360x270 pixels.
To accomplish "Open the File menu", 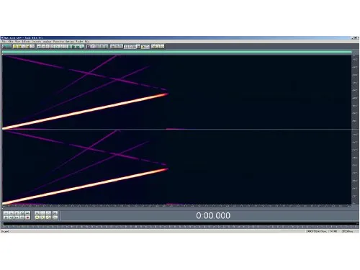I will click(4, 41).
